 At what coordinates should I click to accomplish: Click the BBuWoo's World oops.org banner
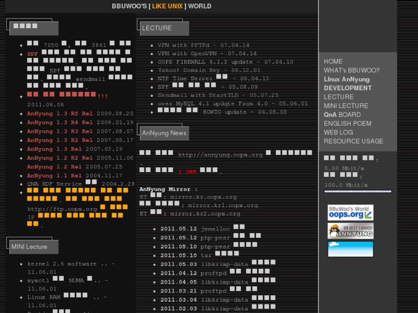(x=350, y=212)
